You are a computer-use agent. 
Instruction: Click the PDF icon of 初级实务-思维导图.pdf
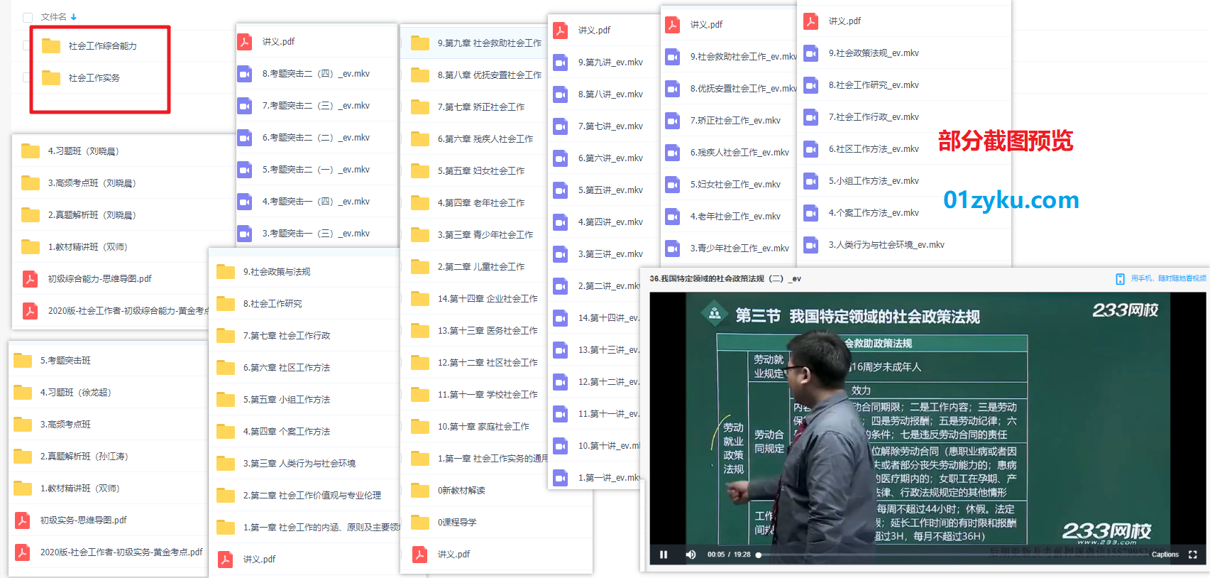[x=23, y=520]
